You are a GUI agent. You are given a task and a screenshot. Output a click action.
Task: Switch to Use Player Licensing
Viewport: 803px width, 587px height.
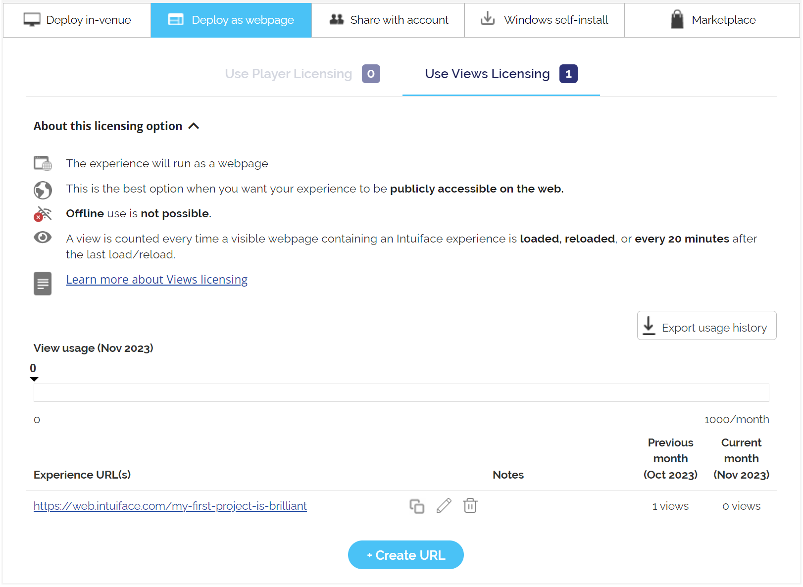coord(288,74)
